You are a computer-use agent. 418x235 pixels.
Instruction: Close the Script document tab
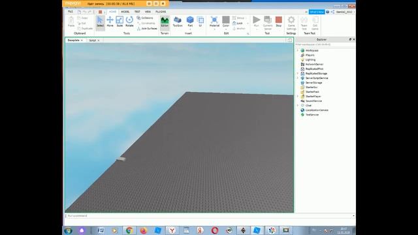coord(99,40)
